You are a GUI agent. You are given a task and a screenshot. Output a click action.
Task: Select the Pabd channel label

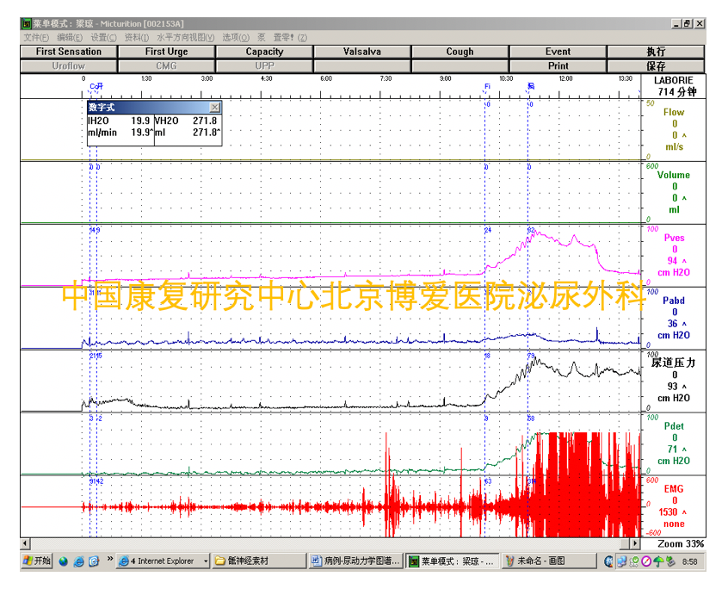coord(674,301)
